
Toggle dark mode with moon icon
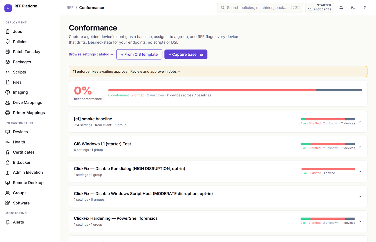click(353, 8)
